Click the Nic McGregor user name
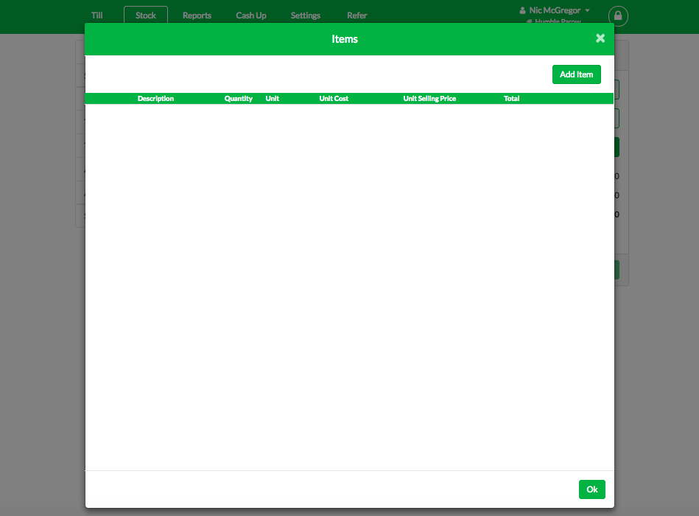Screen dimensions: 699x516 555,10
